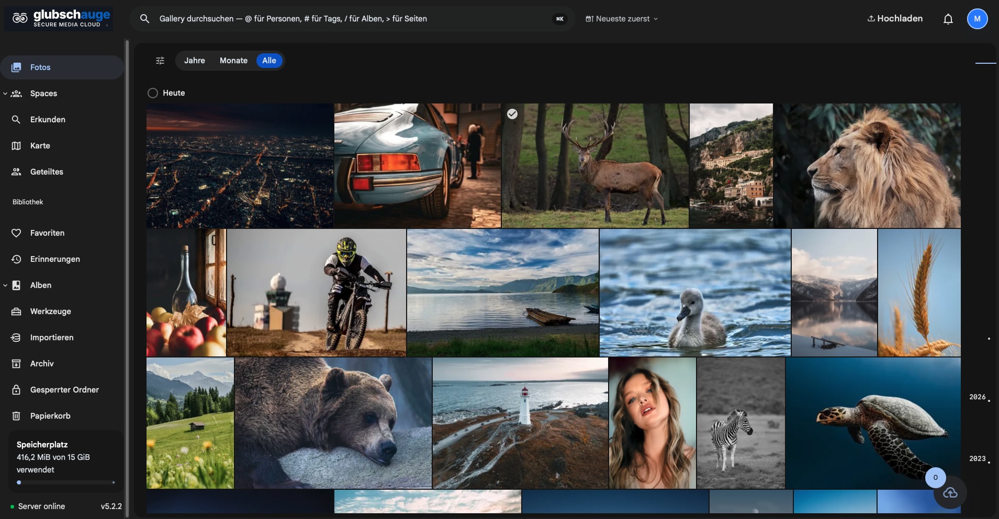Jump to 2026 on the timeline
Viewport: 999px width, 519px height.
(x=977, y=397)
